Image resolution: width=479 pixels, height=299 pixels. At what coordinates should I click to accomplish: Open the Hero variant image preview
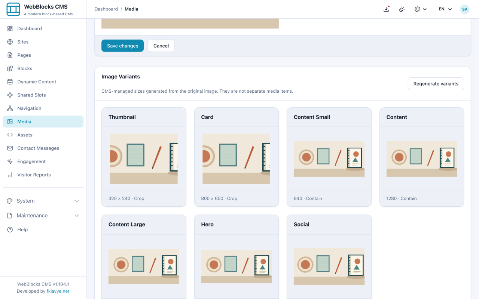coord(237,266)
